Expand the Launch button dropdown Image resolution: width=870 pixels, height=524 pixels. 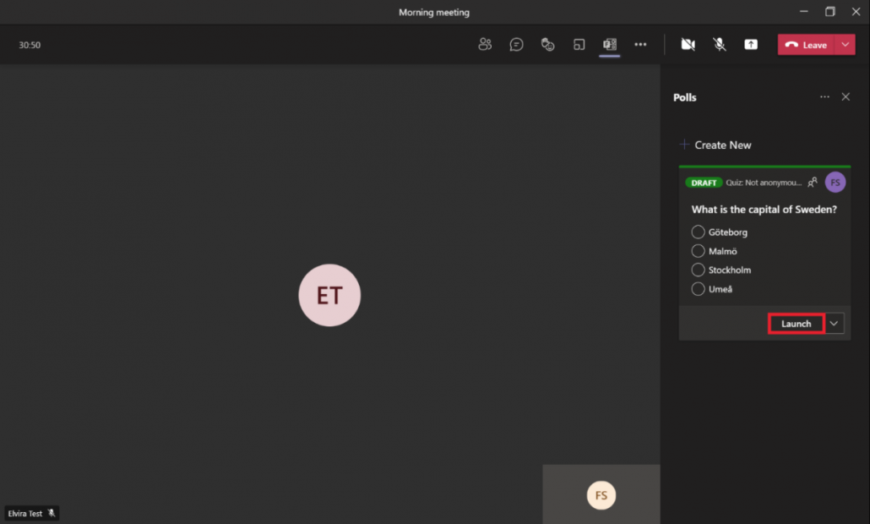(834, 324)
